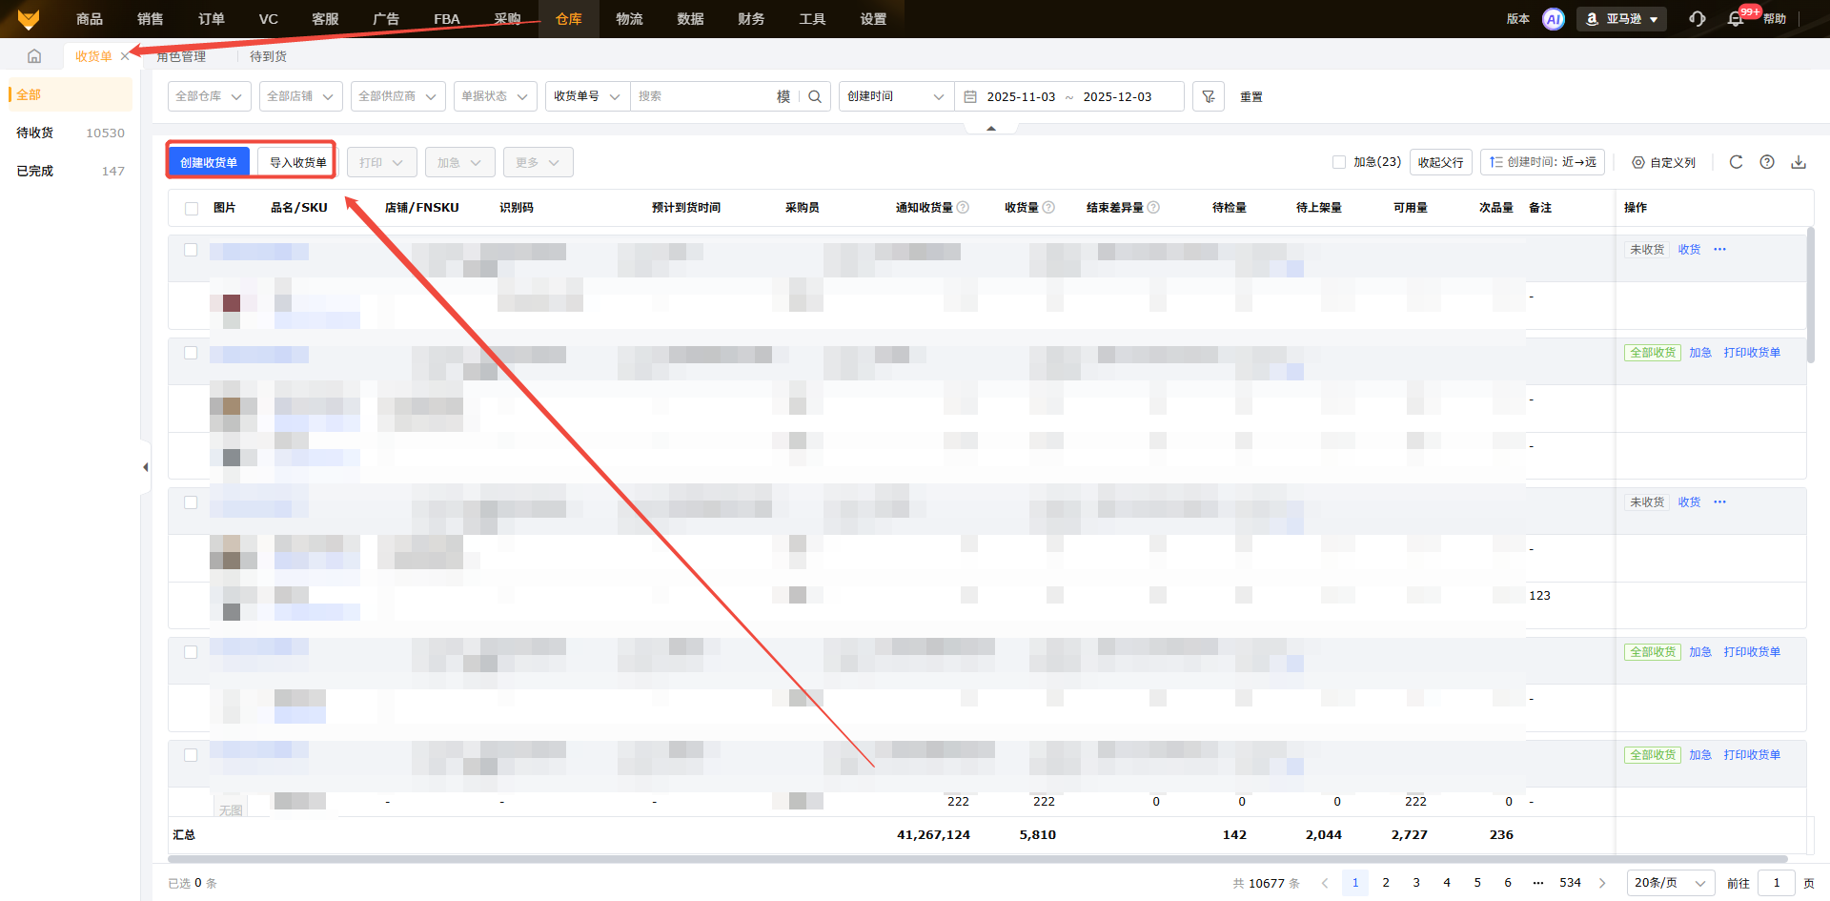Check the first order row checkbox
Image resolution: width=1830 pixels, height=901 pixels.
[x=191, y=250]
